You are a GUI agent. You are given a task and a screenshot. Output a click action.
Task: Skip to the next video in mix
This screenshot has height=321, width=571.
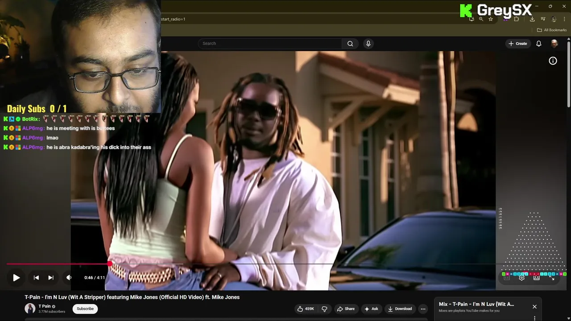[x=51, y=277]
